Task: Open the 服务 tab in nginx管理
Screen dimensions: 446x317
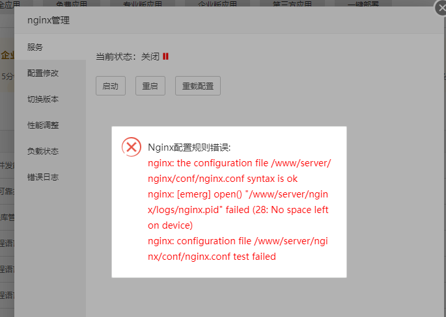Action: tap(49, 47)
